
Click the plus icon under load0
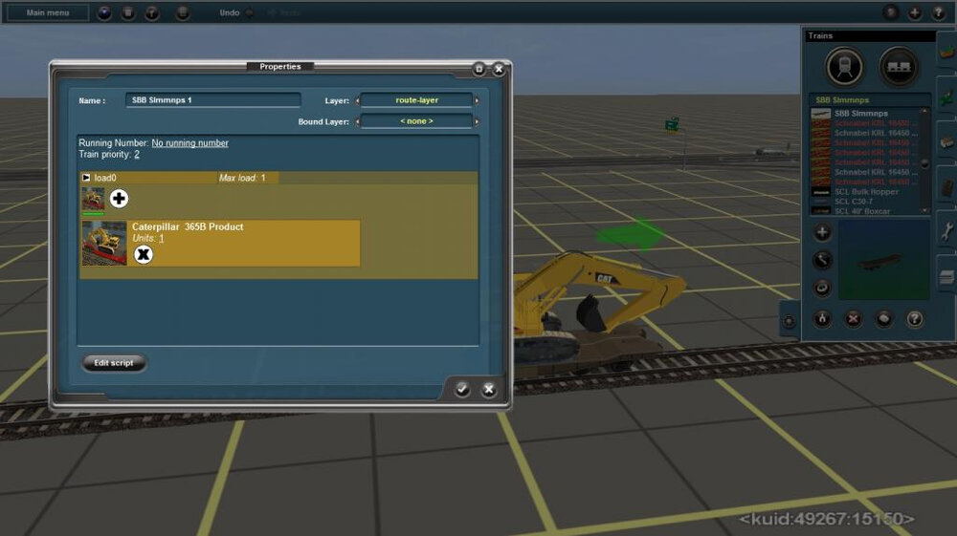[119, 199]
